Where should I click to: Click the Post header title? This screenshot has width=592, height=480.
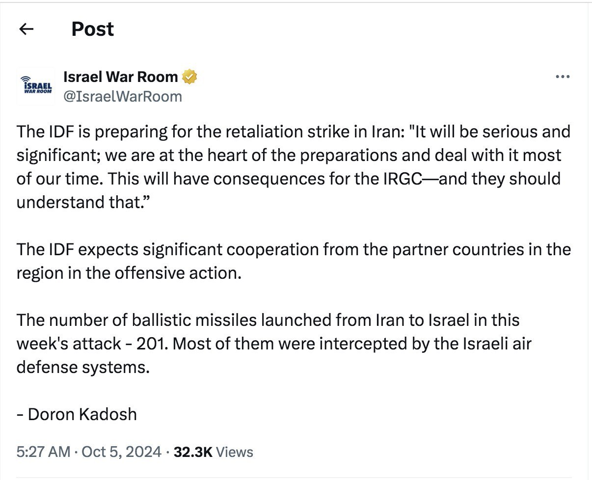92,29
